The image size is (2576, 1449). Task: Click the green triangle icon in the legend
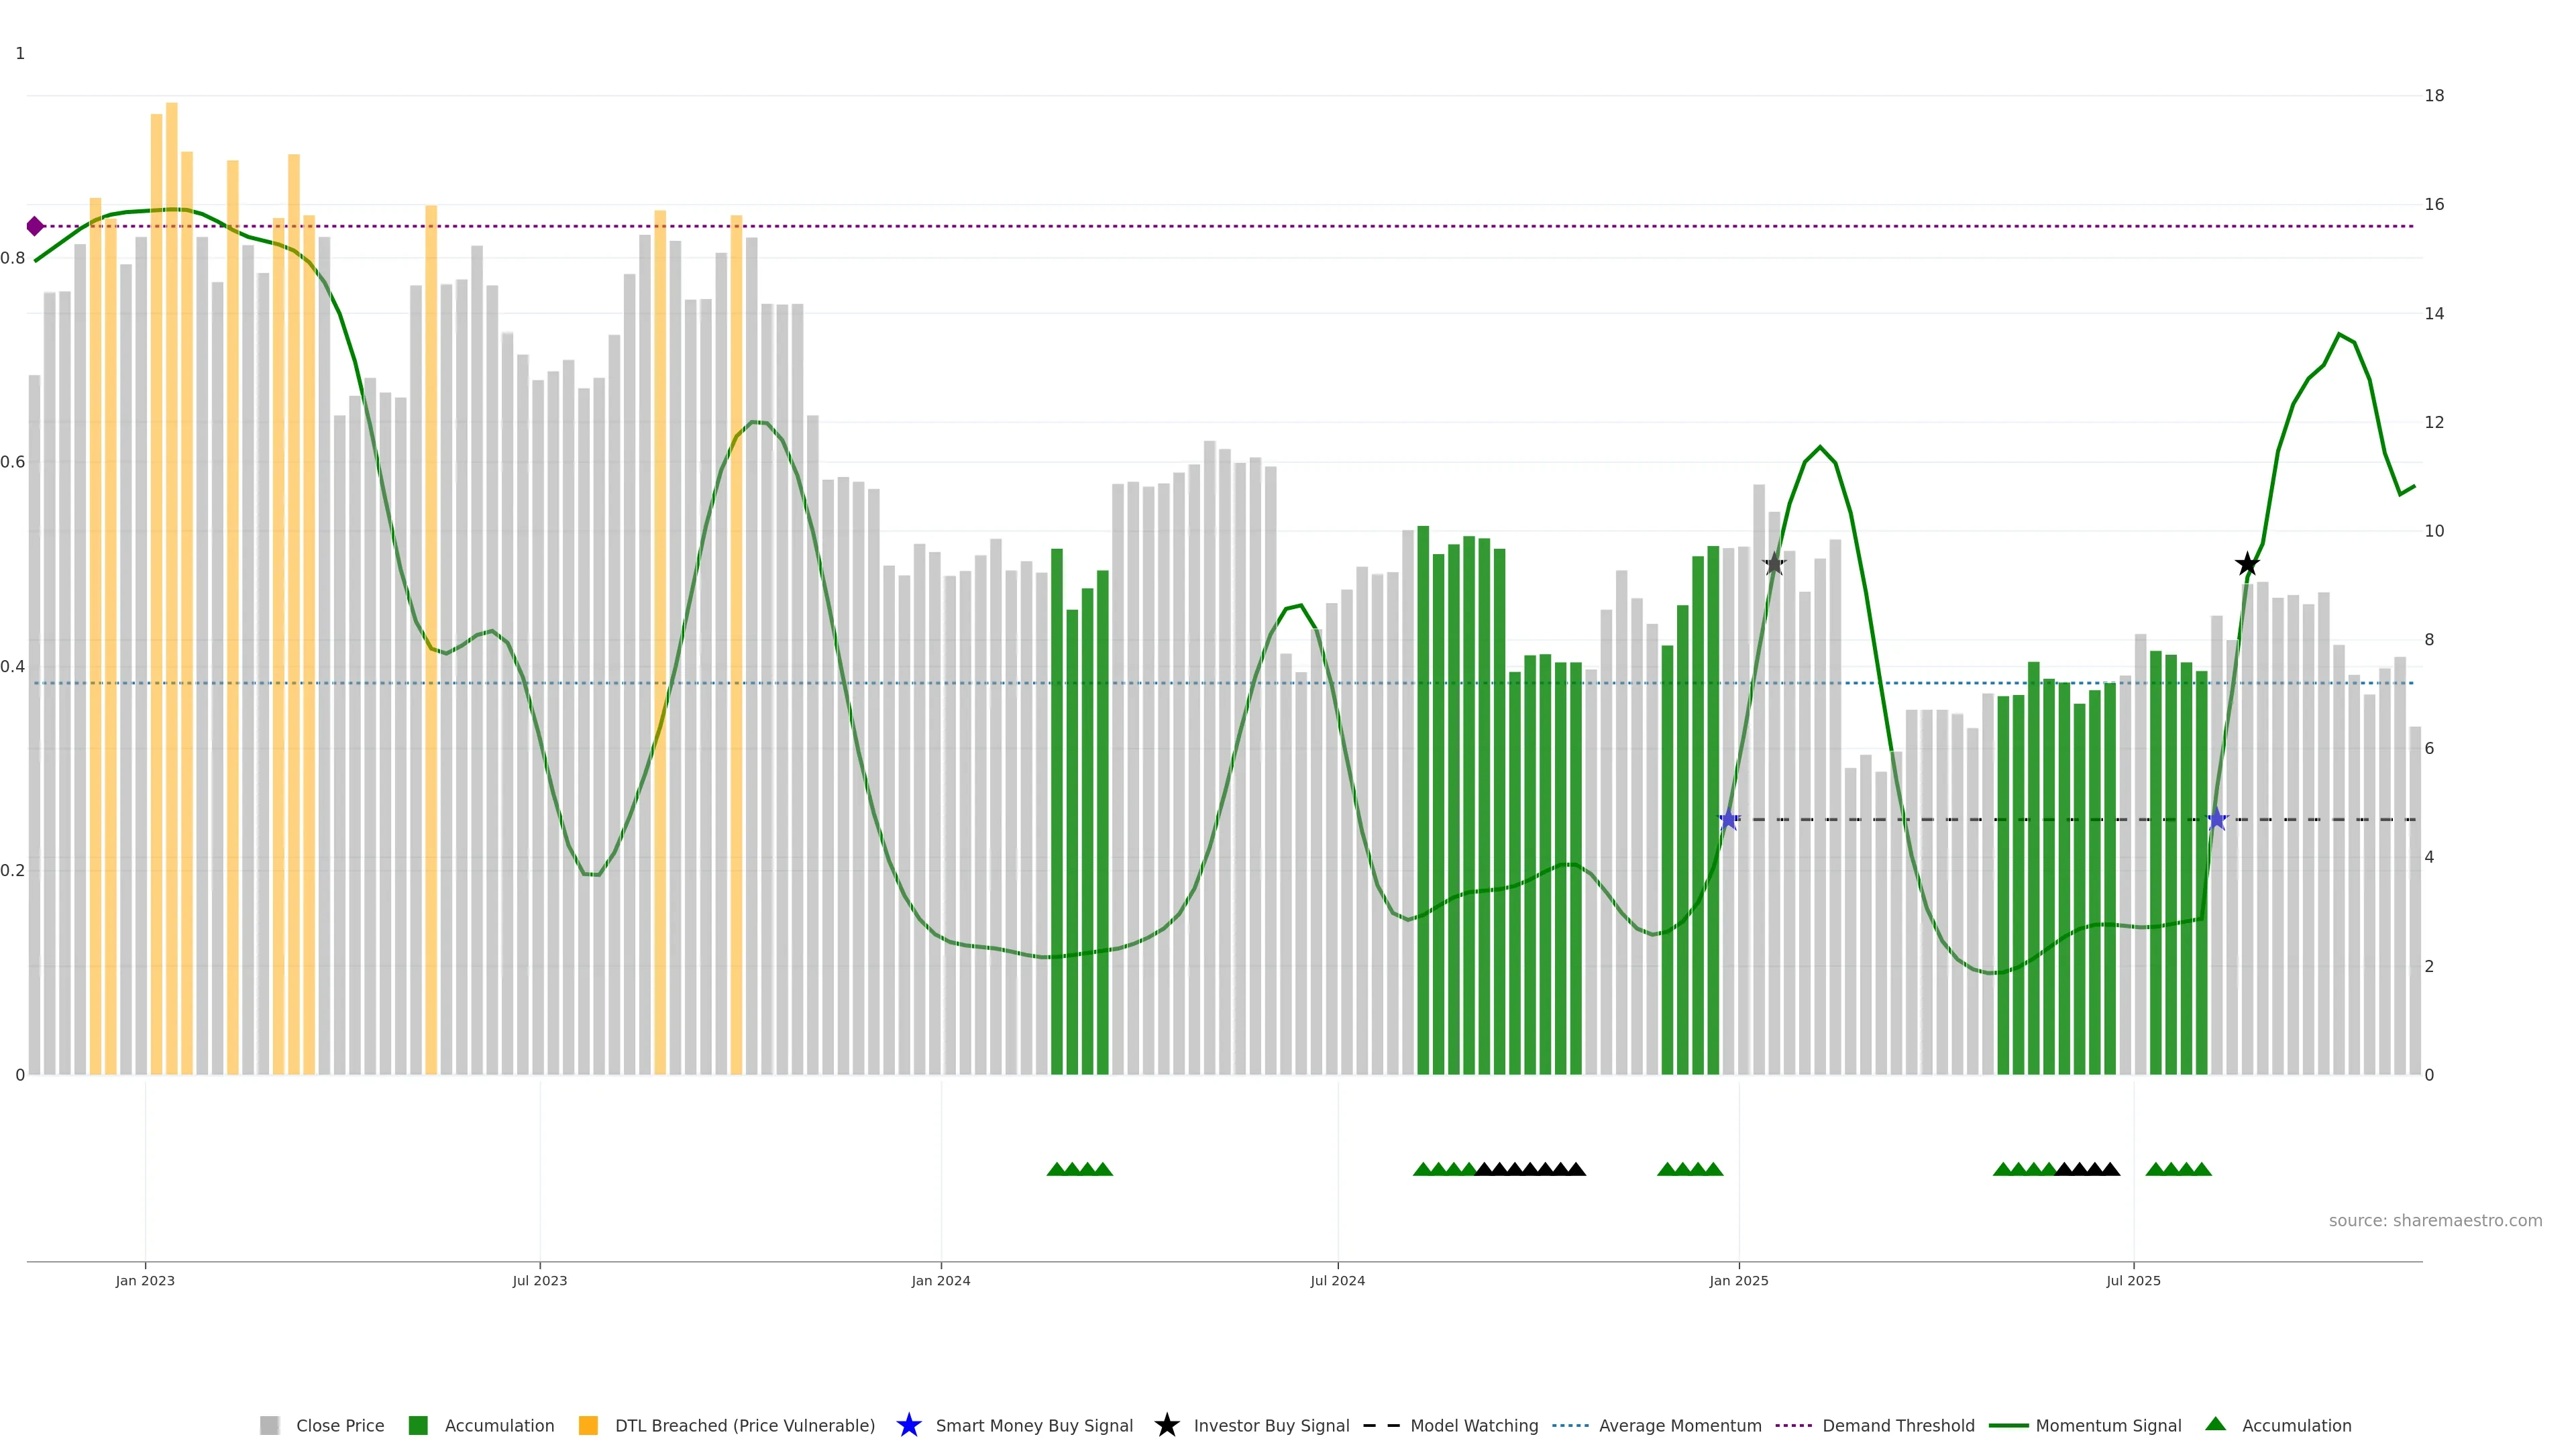coord(2215,1424)
